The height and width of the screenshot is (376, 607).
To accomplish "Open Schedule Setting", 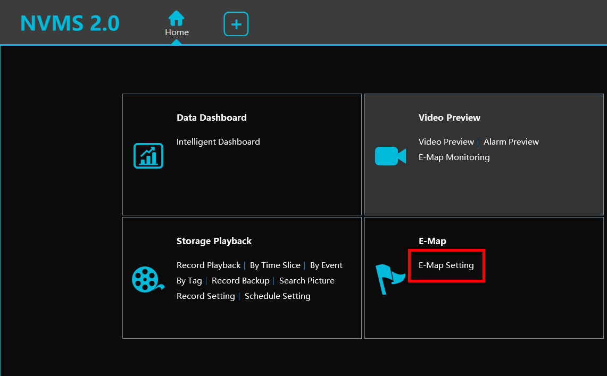I will pos(277,296).
